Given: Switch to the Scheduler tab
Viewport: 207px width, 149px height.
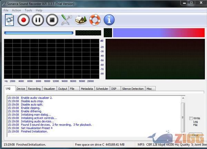Looking at the screenshot, I should pos(102,89).
